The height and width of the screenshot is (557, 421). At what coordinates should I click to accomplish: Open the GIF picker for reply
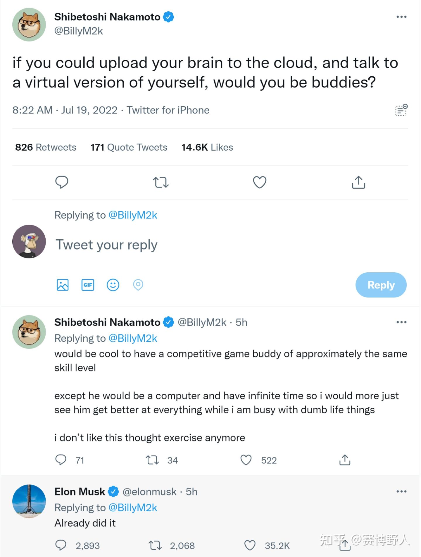click(88, 285)
